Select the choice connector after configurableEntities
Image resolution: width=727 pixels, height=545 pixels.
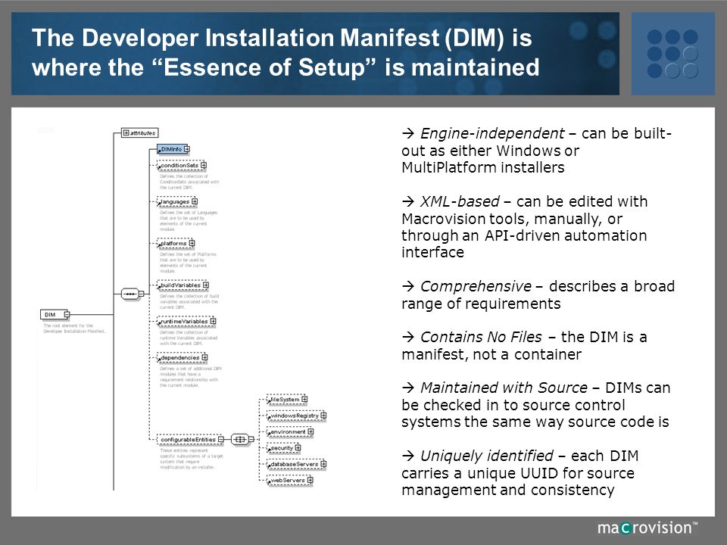(239, 439)
